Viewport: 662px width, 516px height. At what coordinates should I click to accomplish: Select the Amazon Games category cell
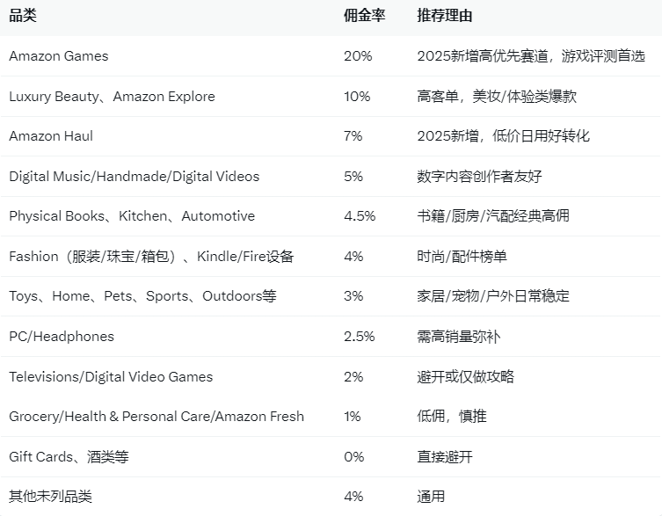tap(59, 56)
